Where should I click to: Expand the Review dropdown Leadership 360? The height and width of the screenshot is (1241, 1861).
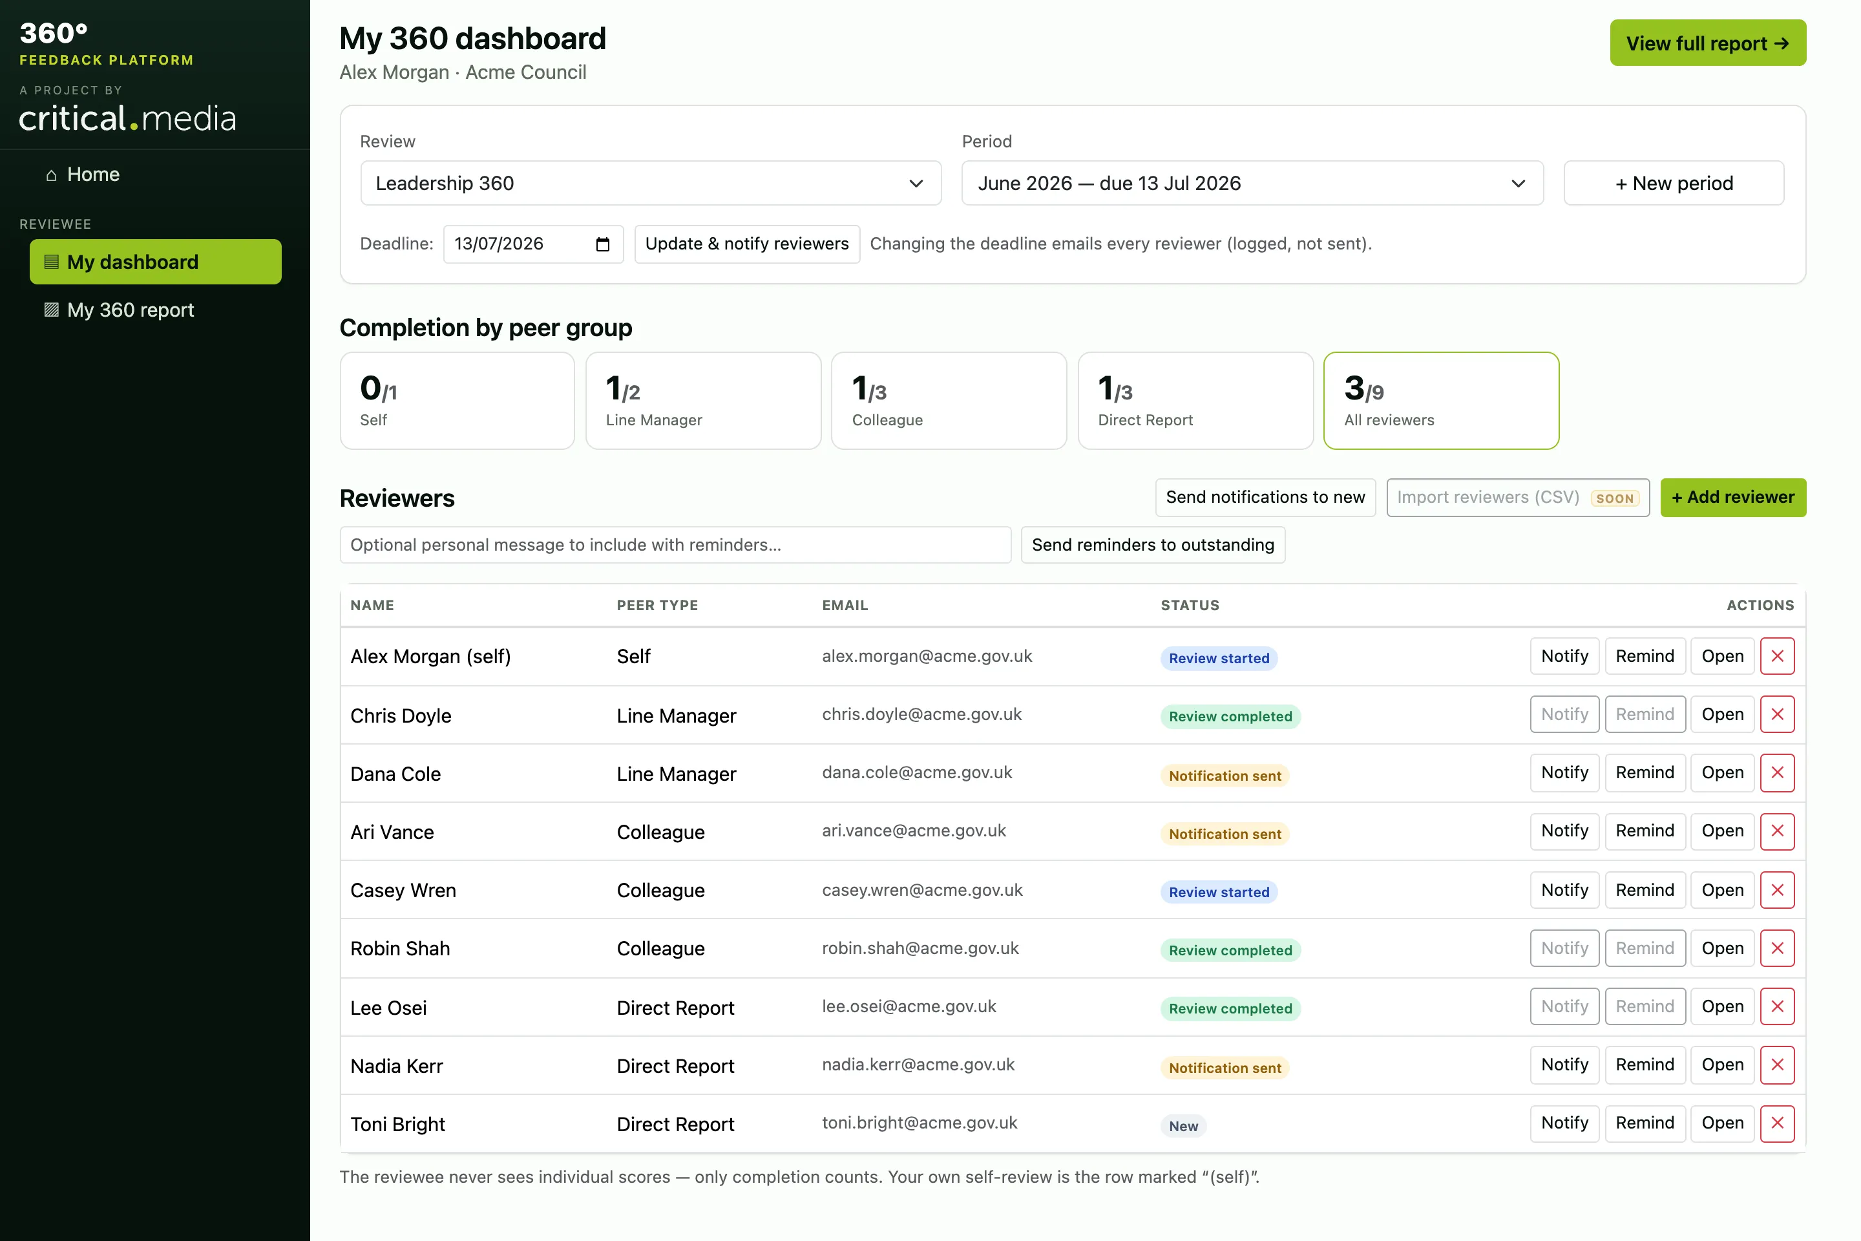coord(651,184)
